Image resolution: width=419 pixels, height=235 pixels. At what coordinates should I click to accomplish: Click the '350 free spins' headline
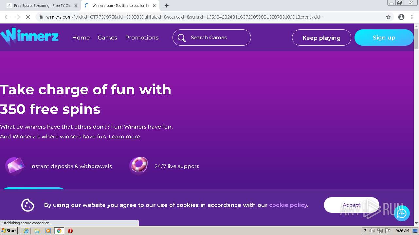[x=50, y=109]
